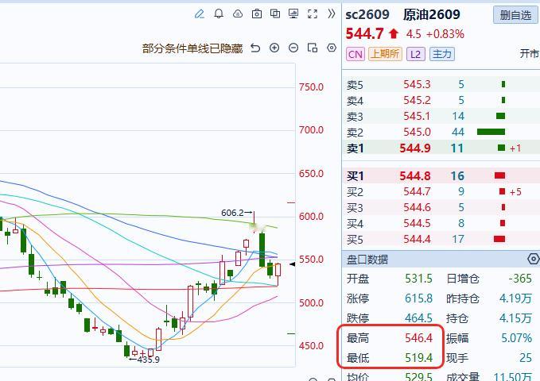Click the 买1 volume 16
The image size is (540, 381).
tap(457, 176)
